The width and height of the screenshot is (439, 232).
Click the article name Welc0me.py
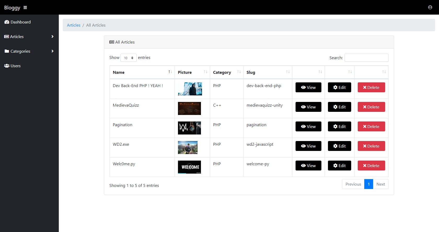[x=124, y=164]
